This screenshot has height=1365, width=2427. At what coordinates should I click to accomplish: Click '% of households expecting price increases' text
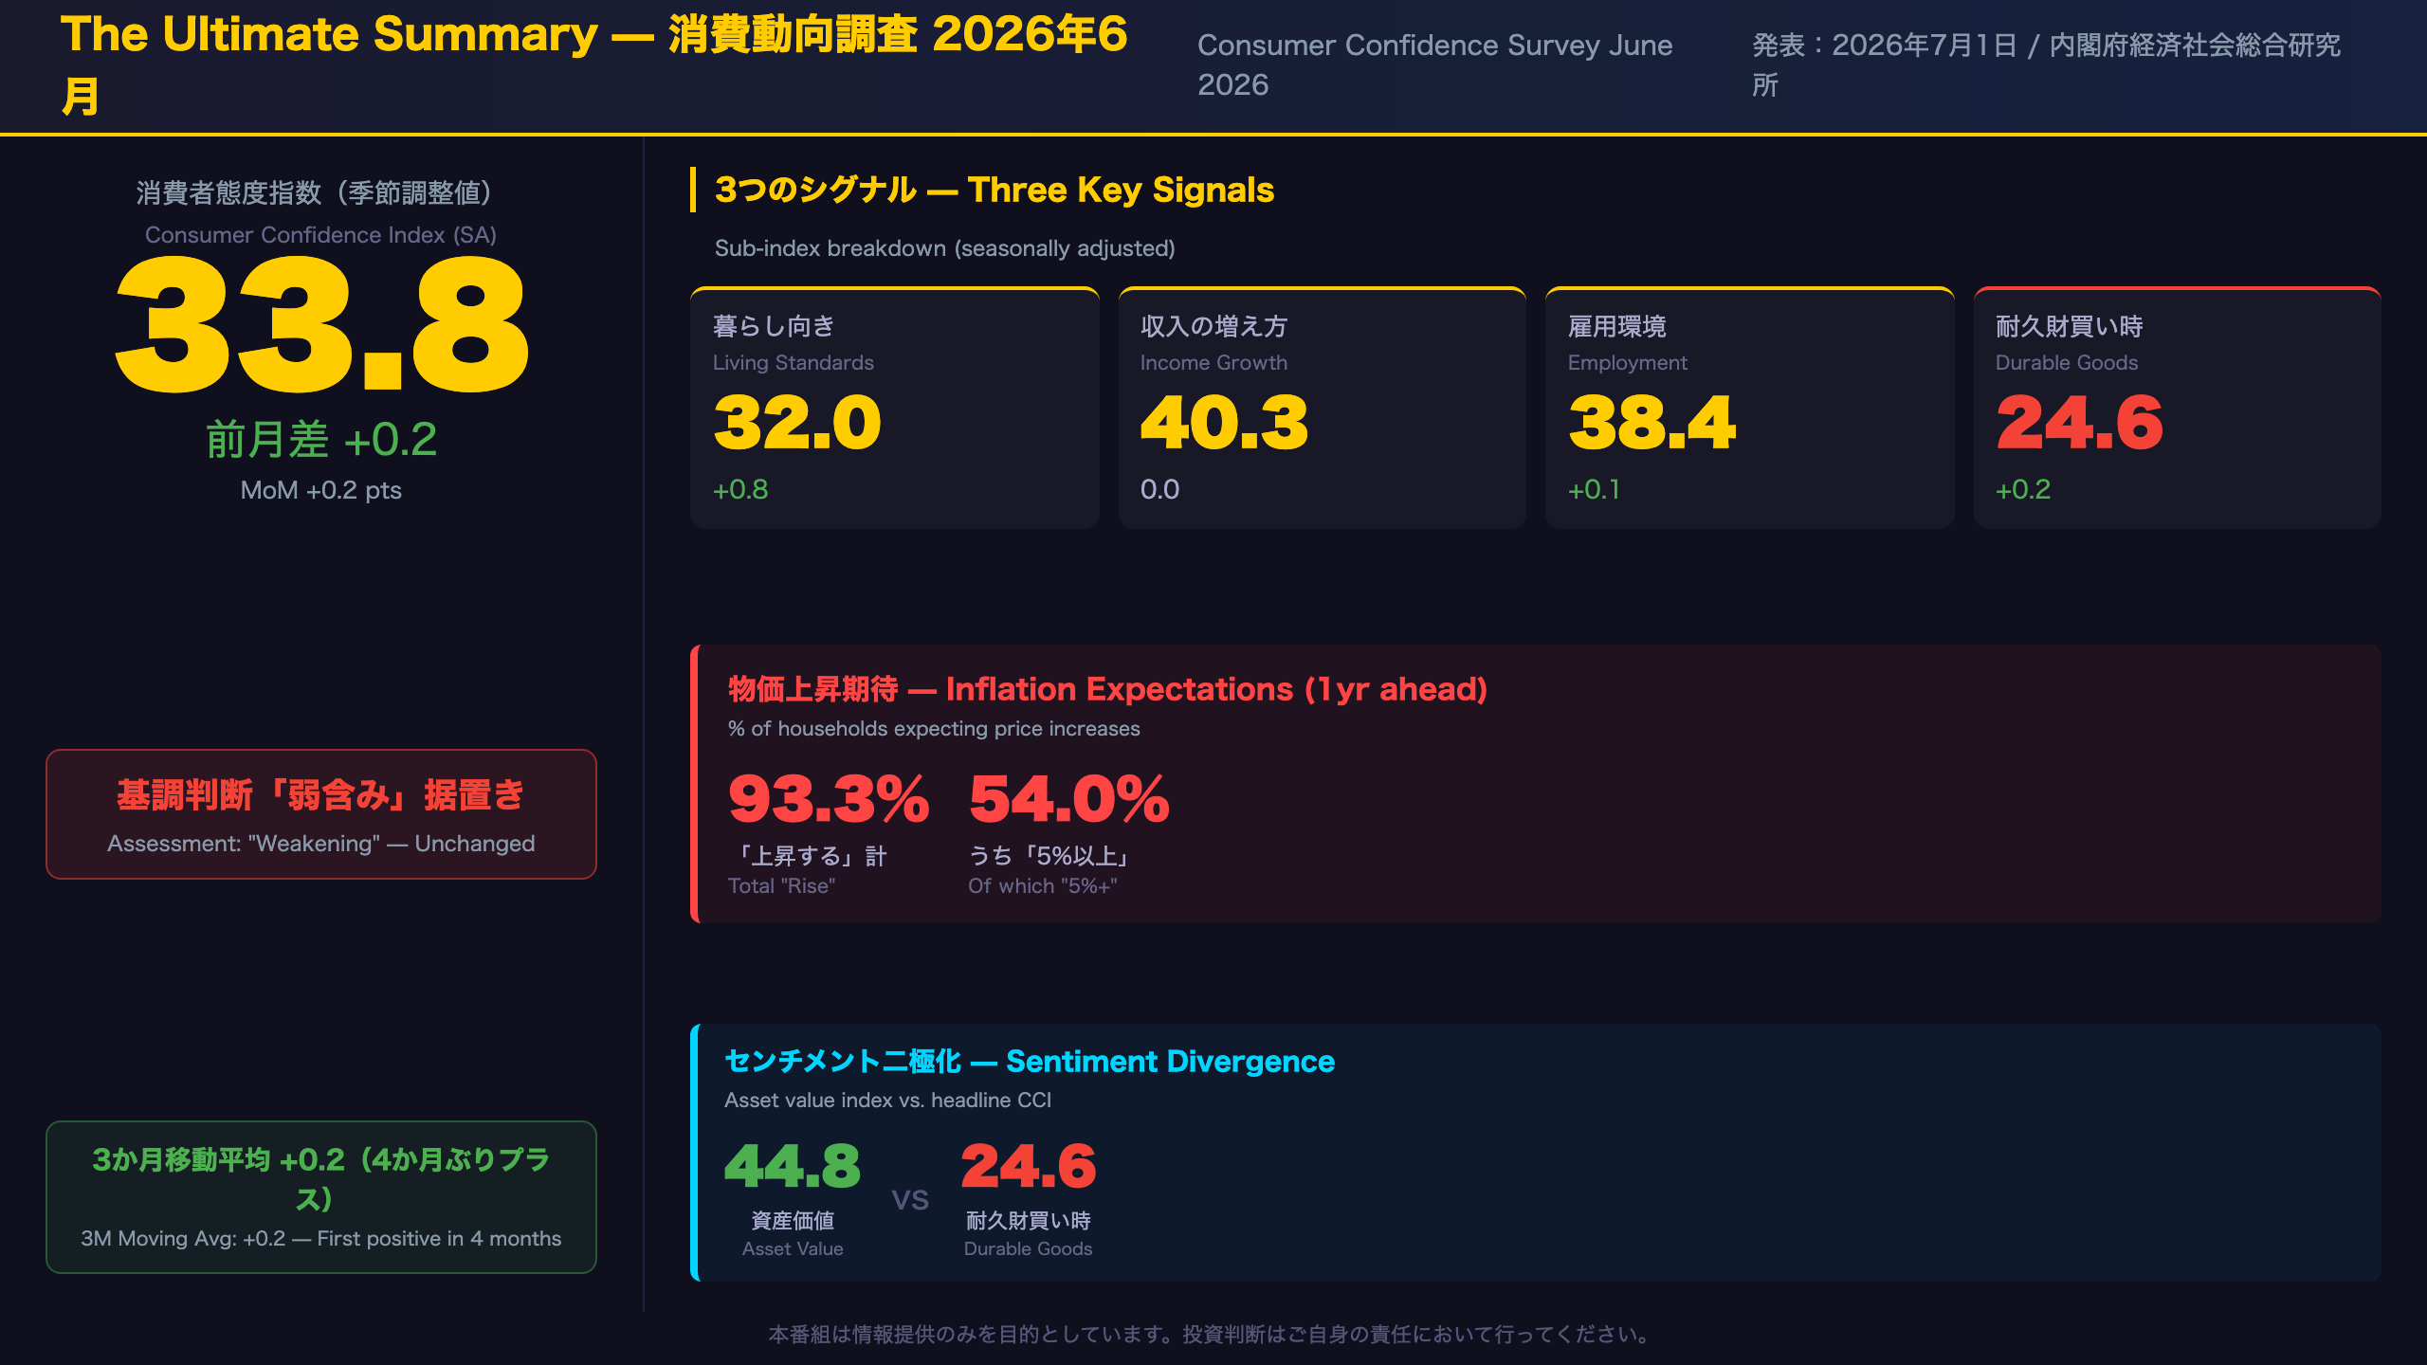tap(934, 729)
